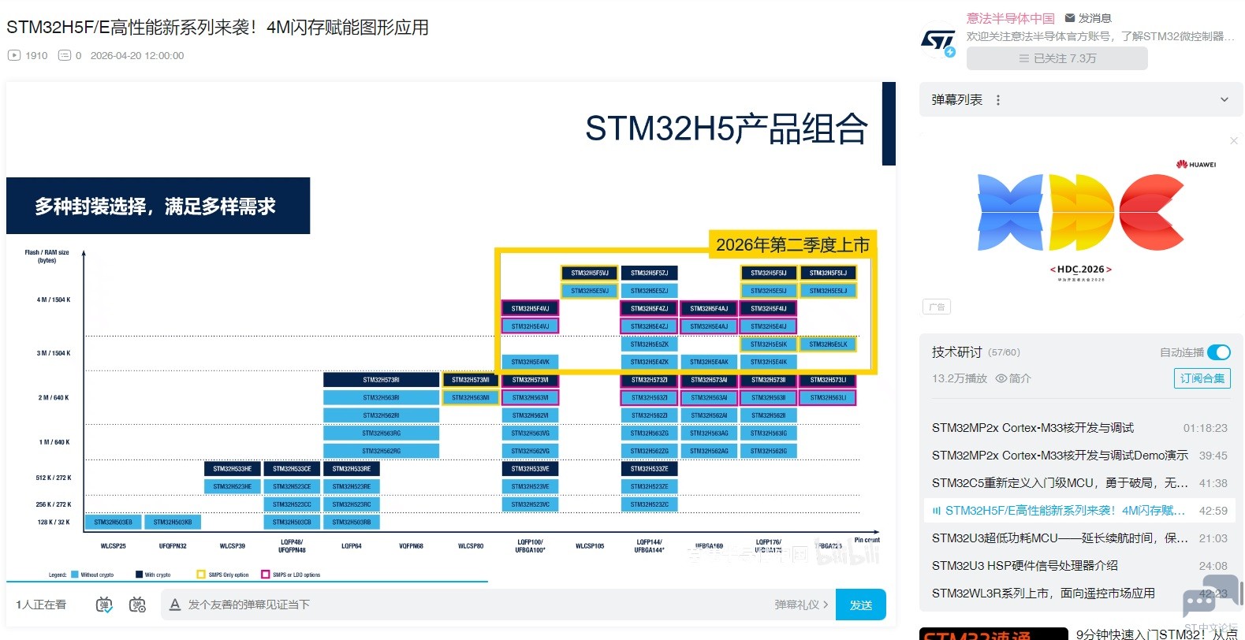The image size is (1245, 640).
Task: Click the 2026-04-20 publish date
Action: [x=137, y=55]
